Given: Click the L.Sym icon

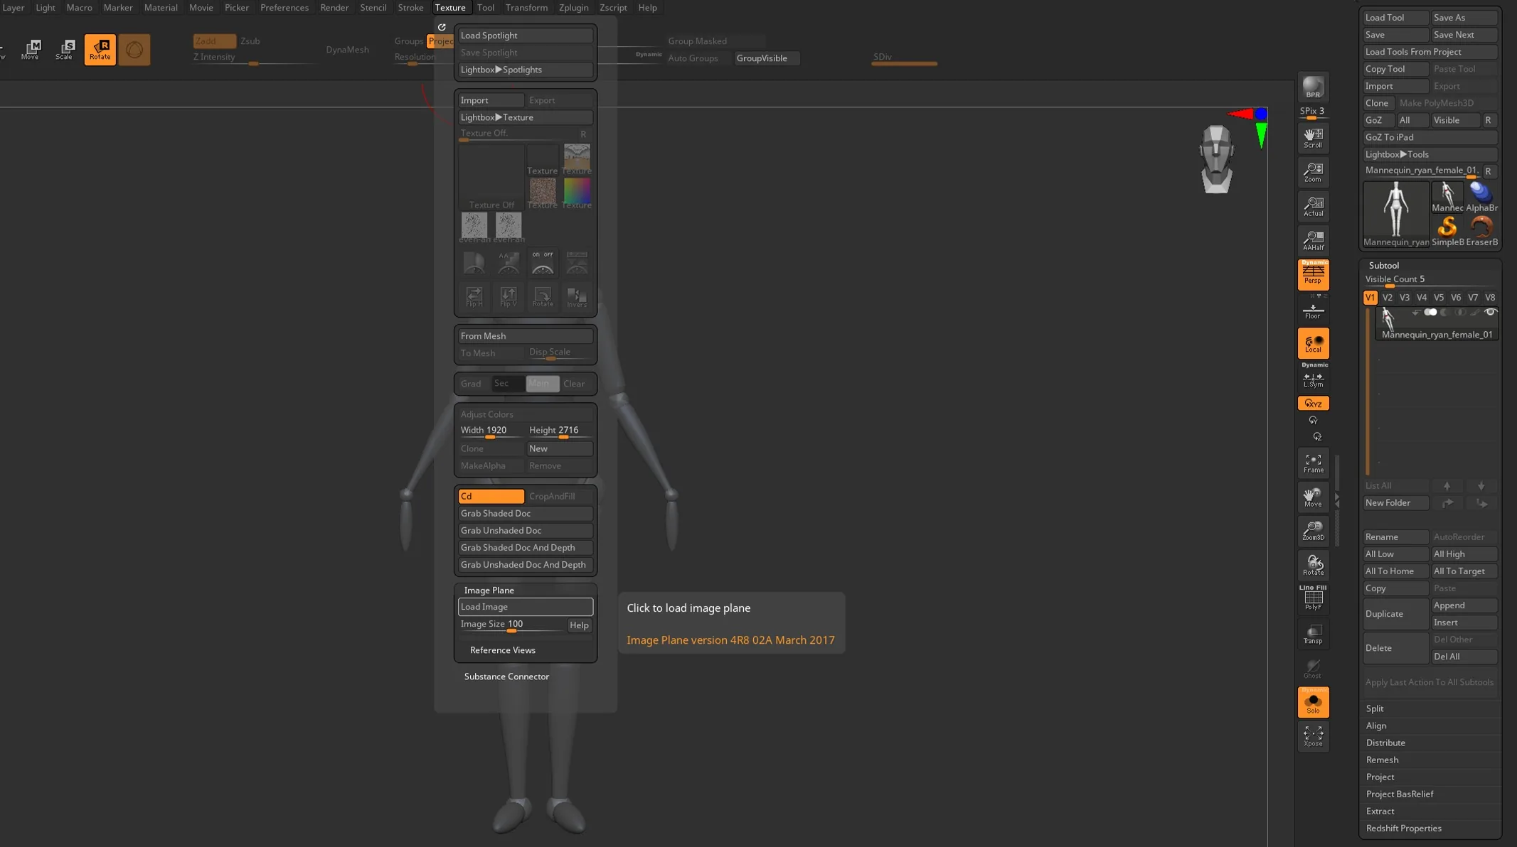Looking at the screenshot, I should [x=1313, y=379].
